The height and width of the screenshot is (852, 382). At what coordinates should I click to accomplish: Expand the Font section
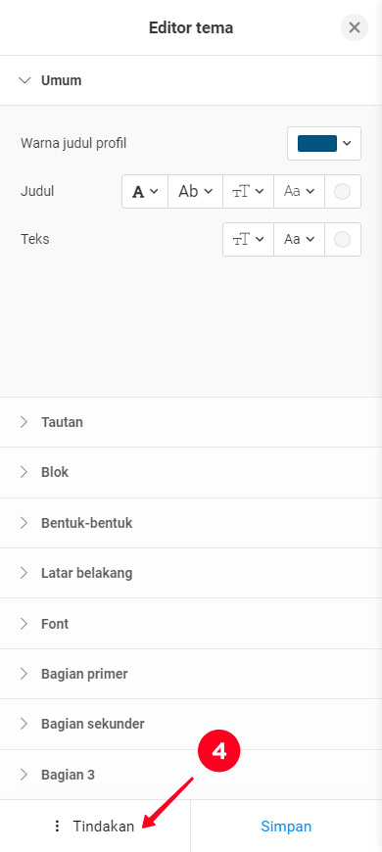pyautogui.click(x=191, y=623)
